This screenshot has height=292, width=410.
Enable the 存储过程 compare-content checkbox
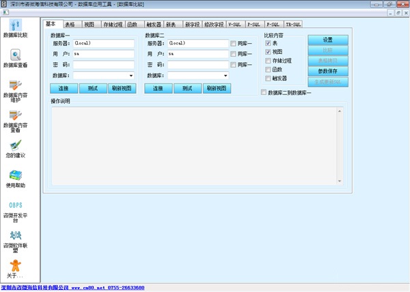tap(268, 60)
